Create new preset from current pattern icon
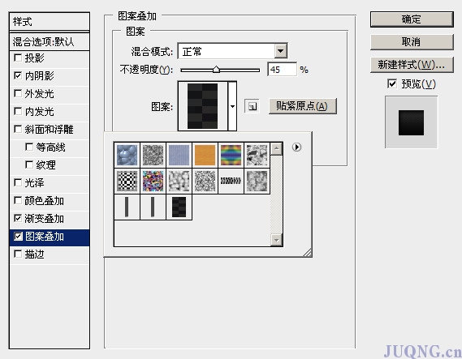The height and width of the screenshot is (359, 462). coord(252,106)
